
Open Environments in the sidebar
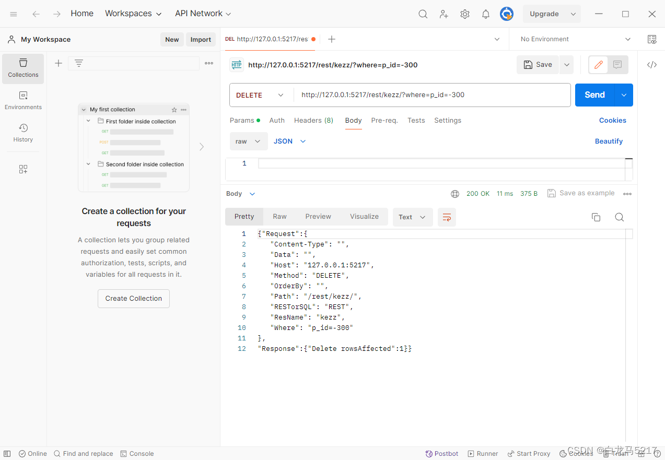point(23,101)
